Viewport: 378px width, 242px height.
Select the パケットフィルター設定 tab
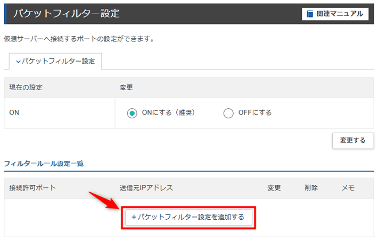[55, 61]
